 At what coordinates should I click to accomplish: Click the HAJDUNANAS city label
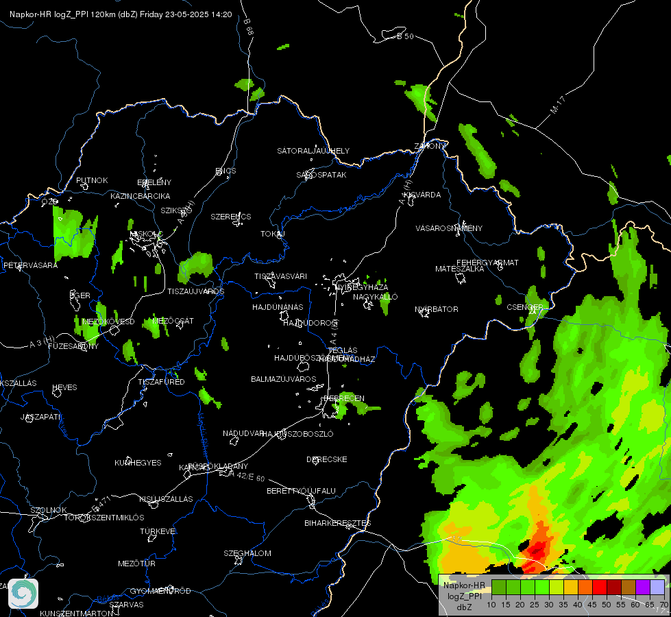coord(278,307)
